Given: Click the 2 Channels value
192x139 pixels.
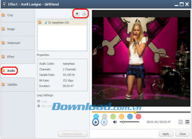Looking at the screenshot, I should 69,69.
